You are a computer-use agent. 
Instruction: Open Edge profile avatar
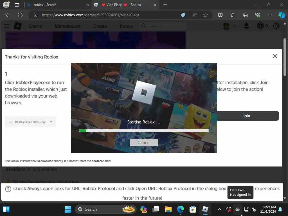(x=6, y=4)
